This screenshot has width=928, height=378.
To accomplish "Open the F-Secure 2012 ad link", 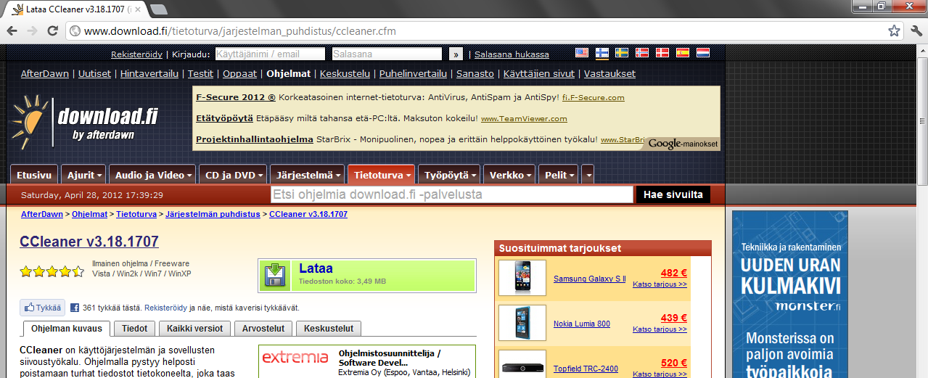I will [236, 97].
